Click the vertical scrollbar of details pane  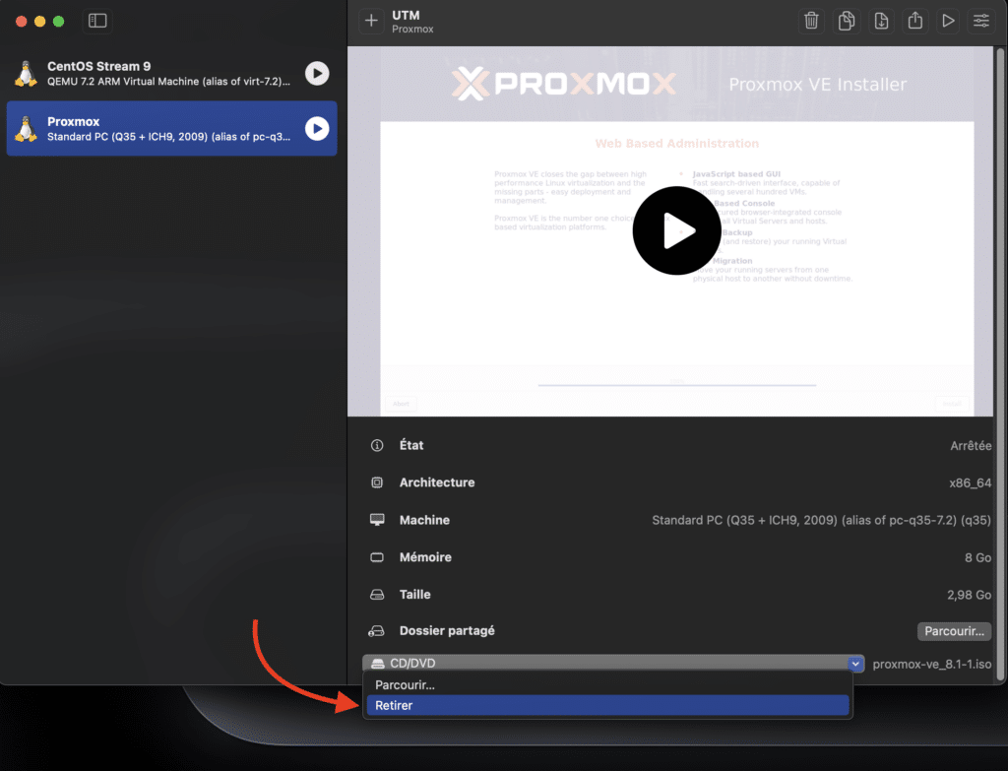1000,364
